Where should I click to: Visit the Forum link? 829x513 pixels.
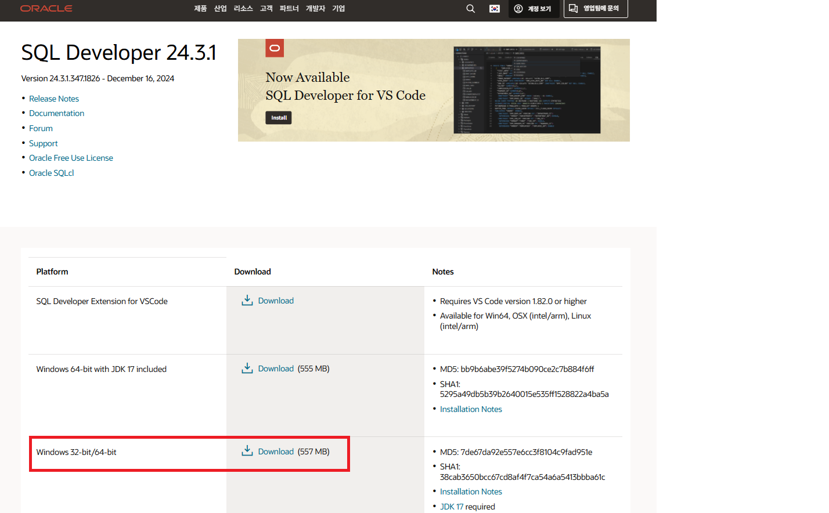coord(41,128)
